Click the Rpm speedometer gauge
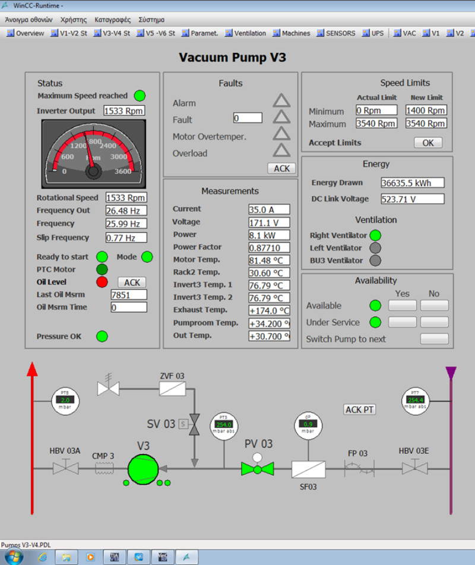Screen dimensions: 475x565 94,154
